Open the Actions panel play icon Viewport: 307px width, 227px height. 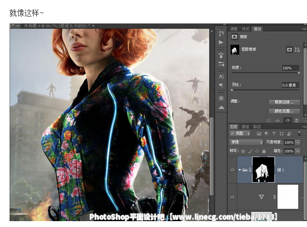[221, 42]
